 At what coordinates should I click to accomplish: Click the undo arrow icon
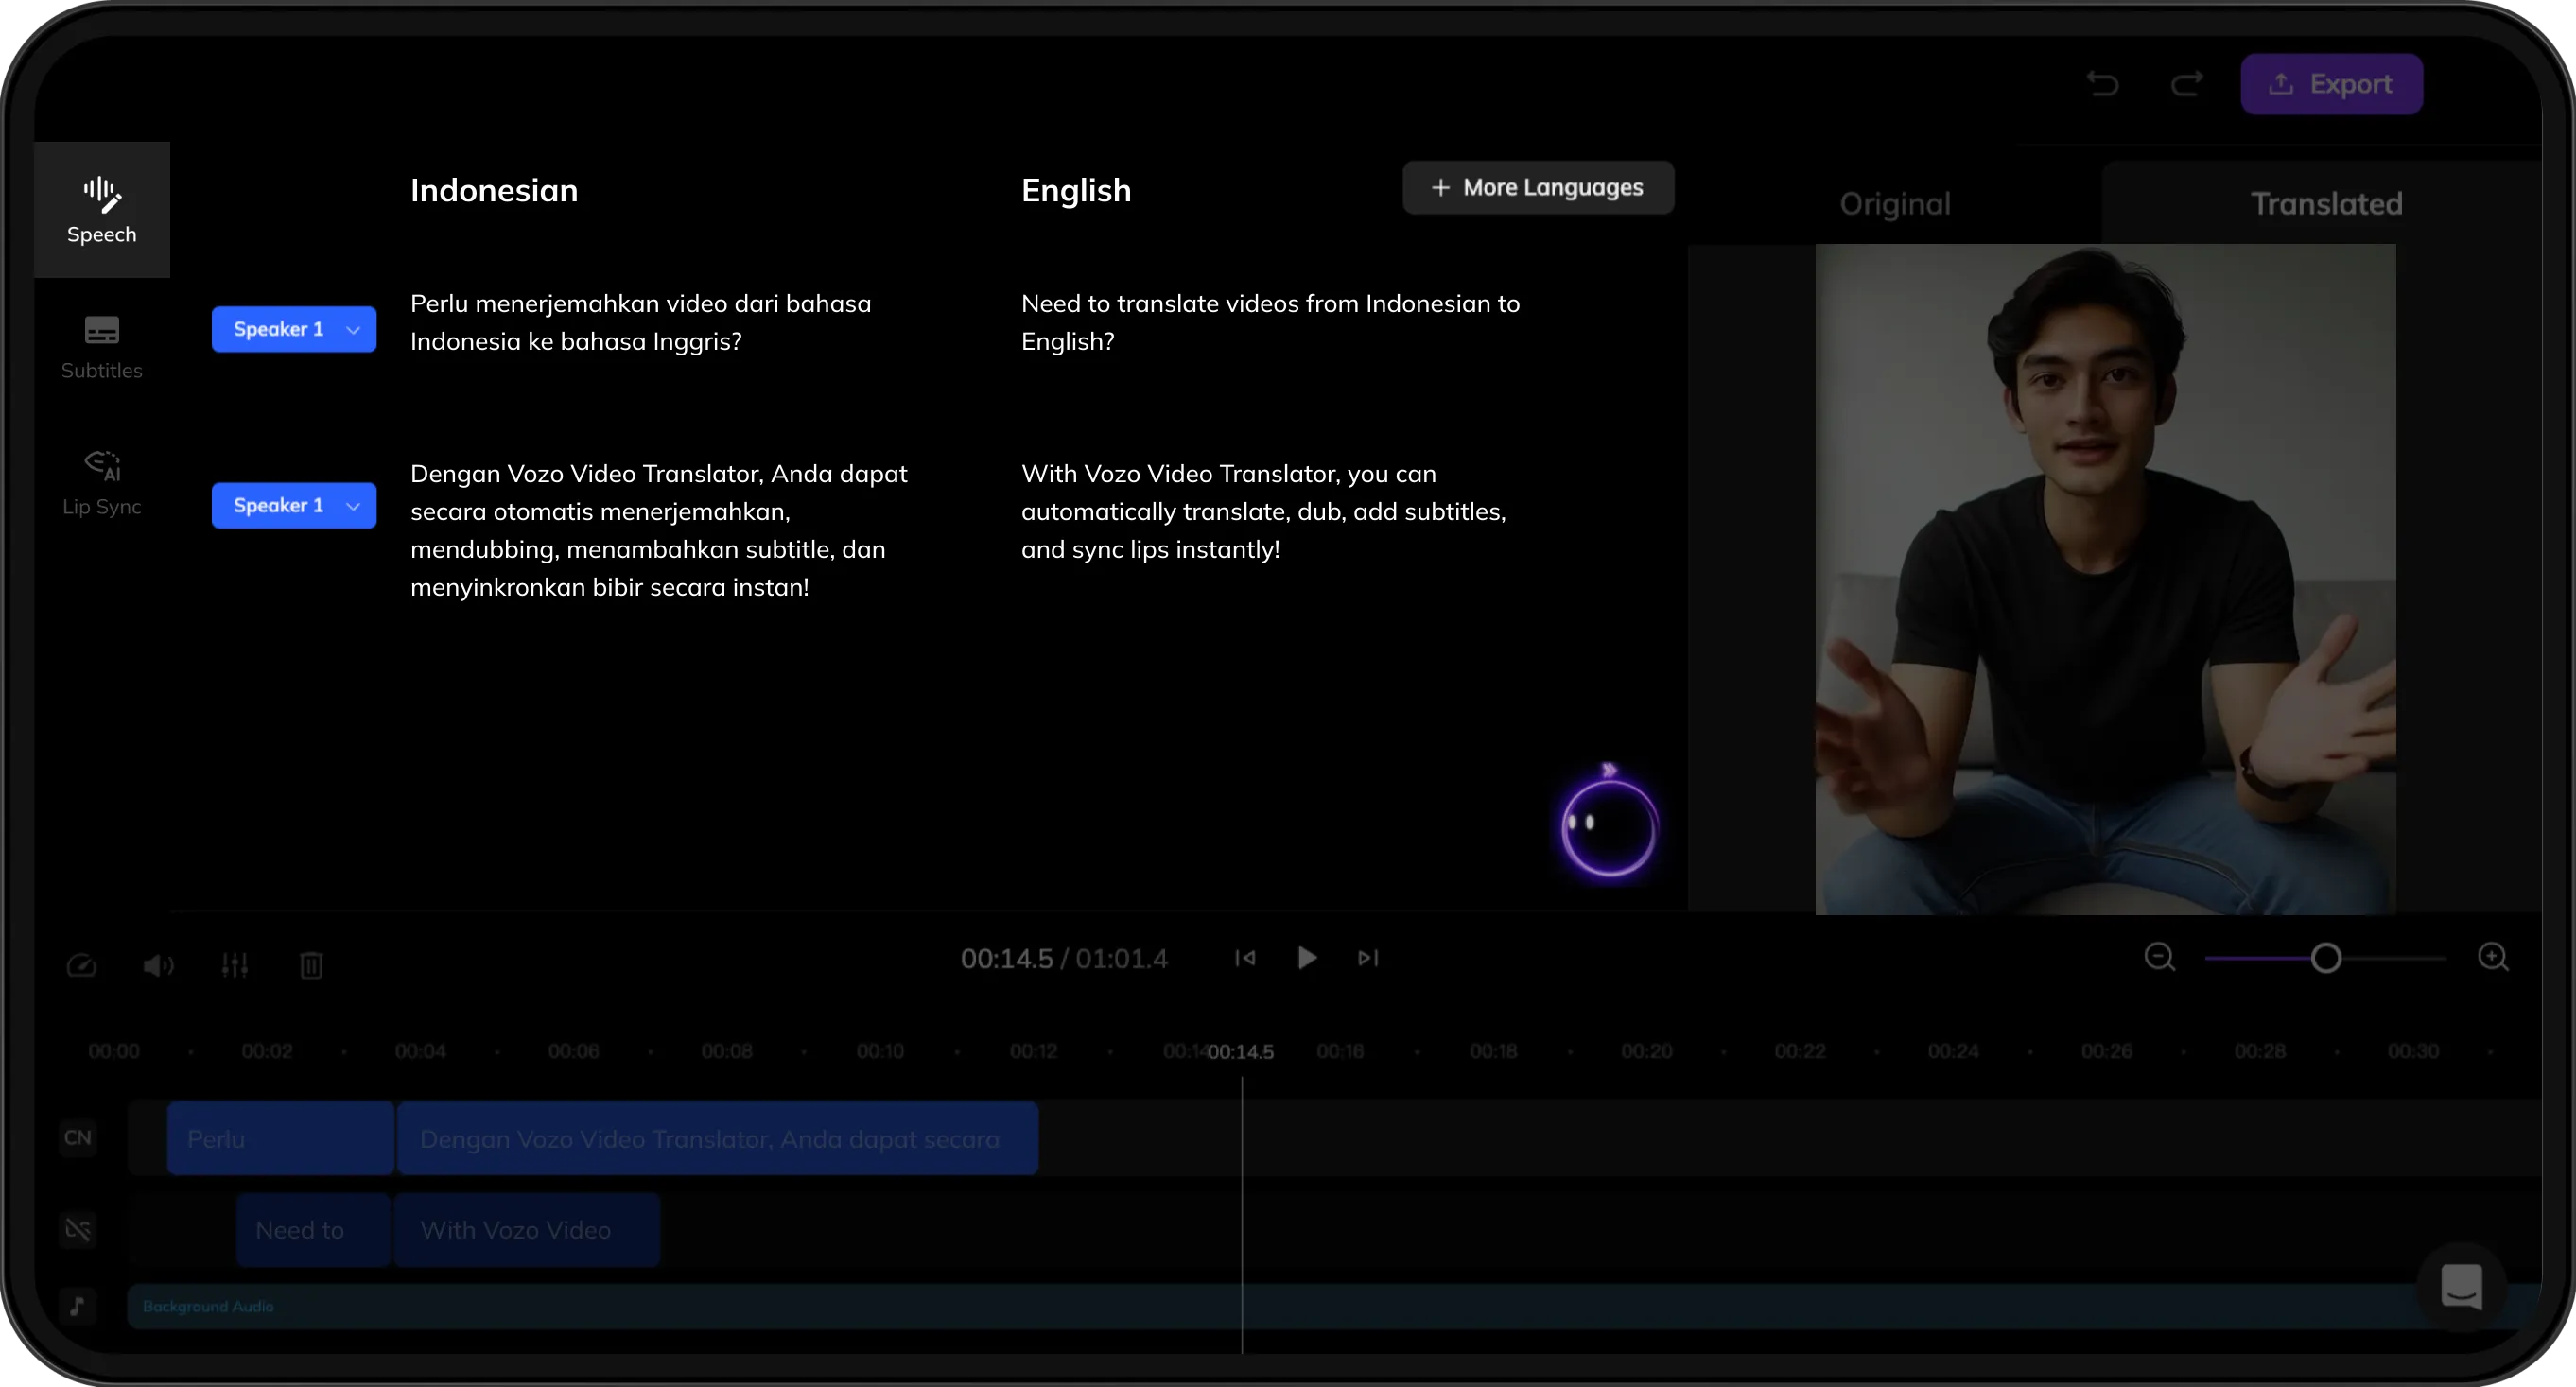2103,84
